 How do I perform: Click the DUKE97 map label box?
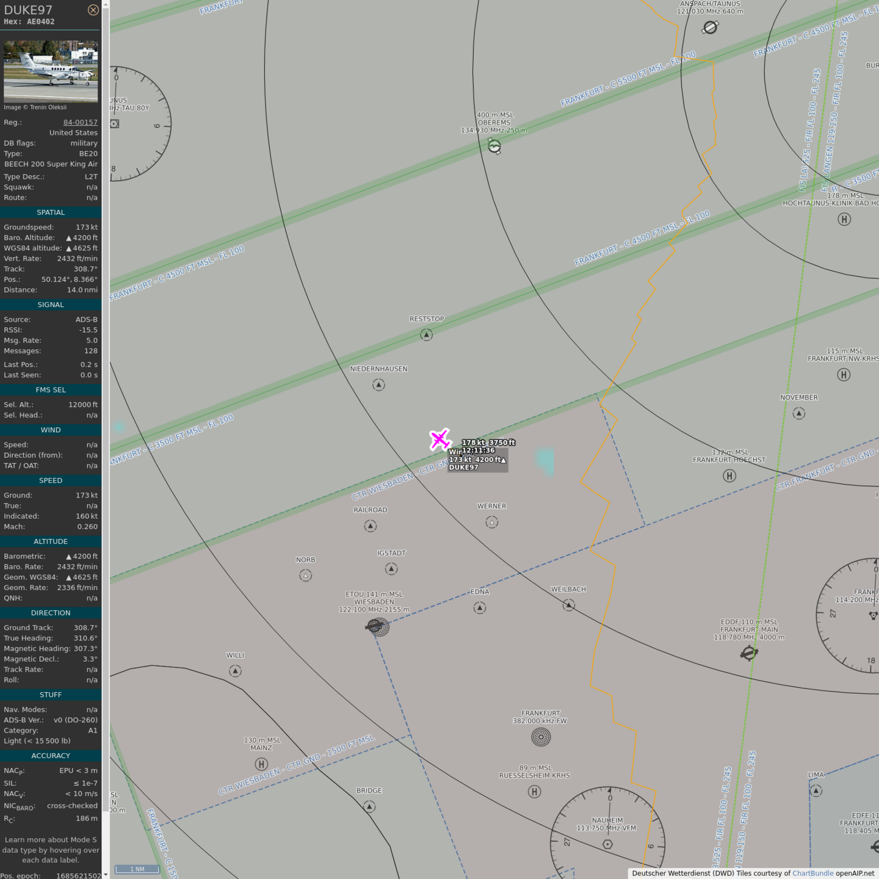[x=477, y=463]
